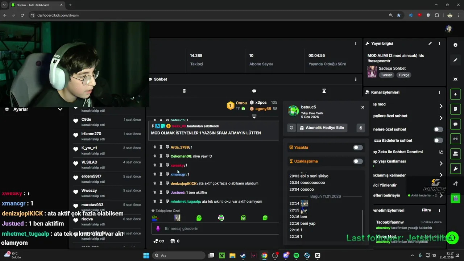This screenshot has height=261, width=464.
Task: Select the Pepe frog emote
Action: 155,218
